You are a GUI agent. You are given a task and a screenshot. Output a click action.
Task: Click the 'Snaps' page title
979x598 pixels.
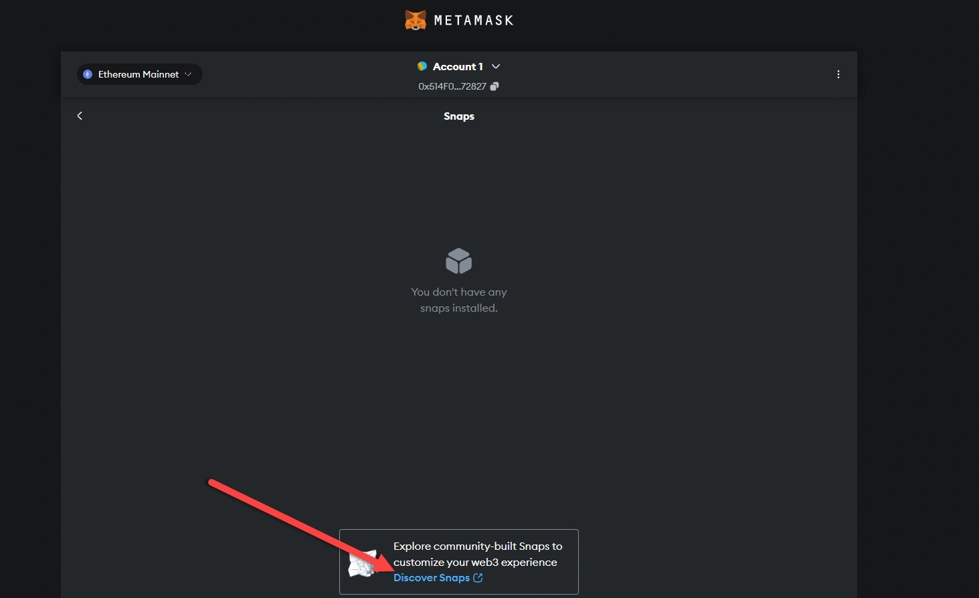coord(459,116)
